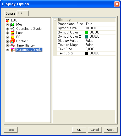Click the Symbol Size value 10,0000
This screenshot has width=121, height=136.
click(91, 28)
